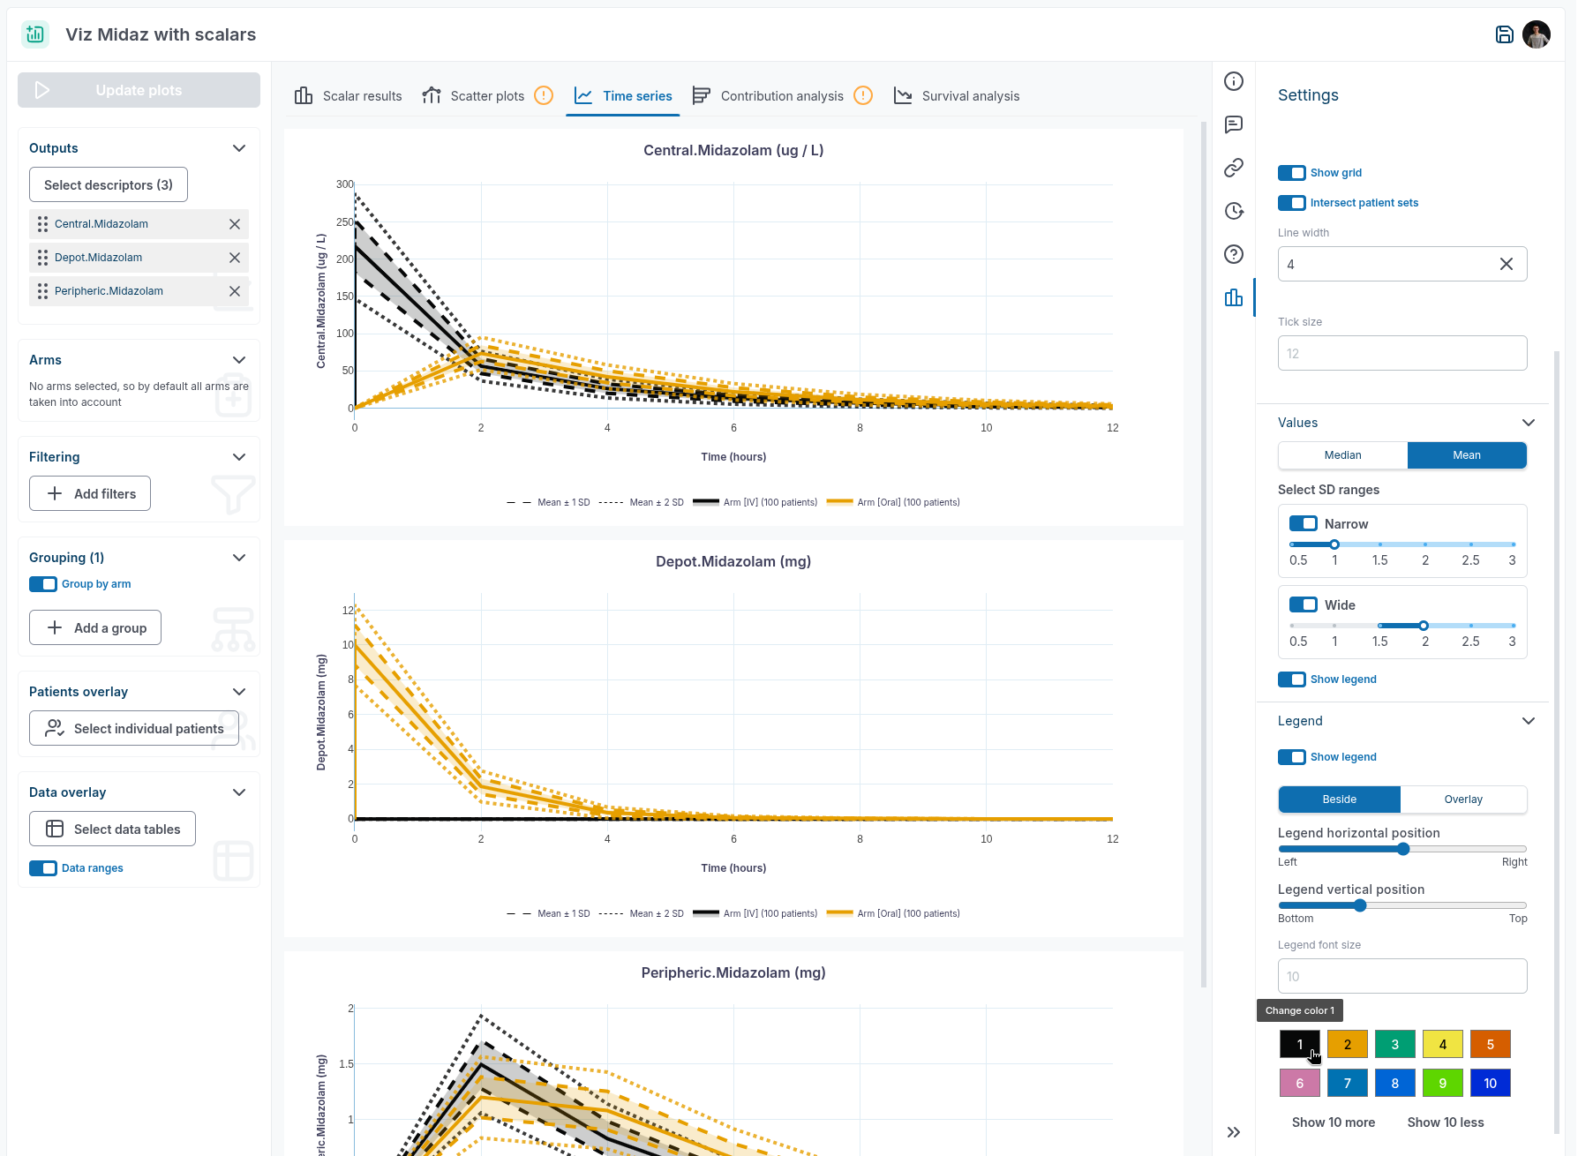Viewport: 1578px width, 1156px height.
Task: Open the help question mark icon
Action: click(x=1234, y=254)
